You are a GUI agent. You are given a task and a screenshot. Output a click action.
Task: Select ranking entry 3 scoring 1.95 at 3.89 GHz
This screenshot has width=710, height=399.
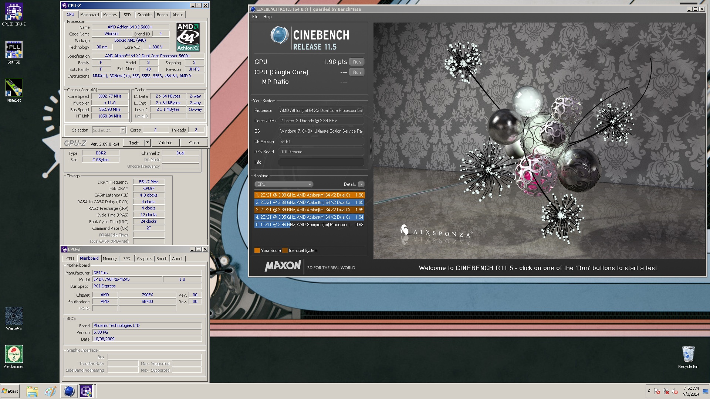coord(310,210)
